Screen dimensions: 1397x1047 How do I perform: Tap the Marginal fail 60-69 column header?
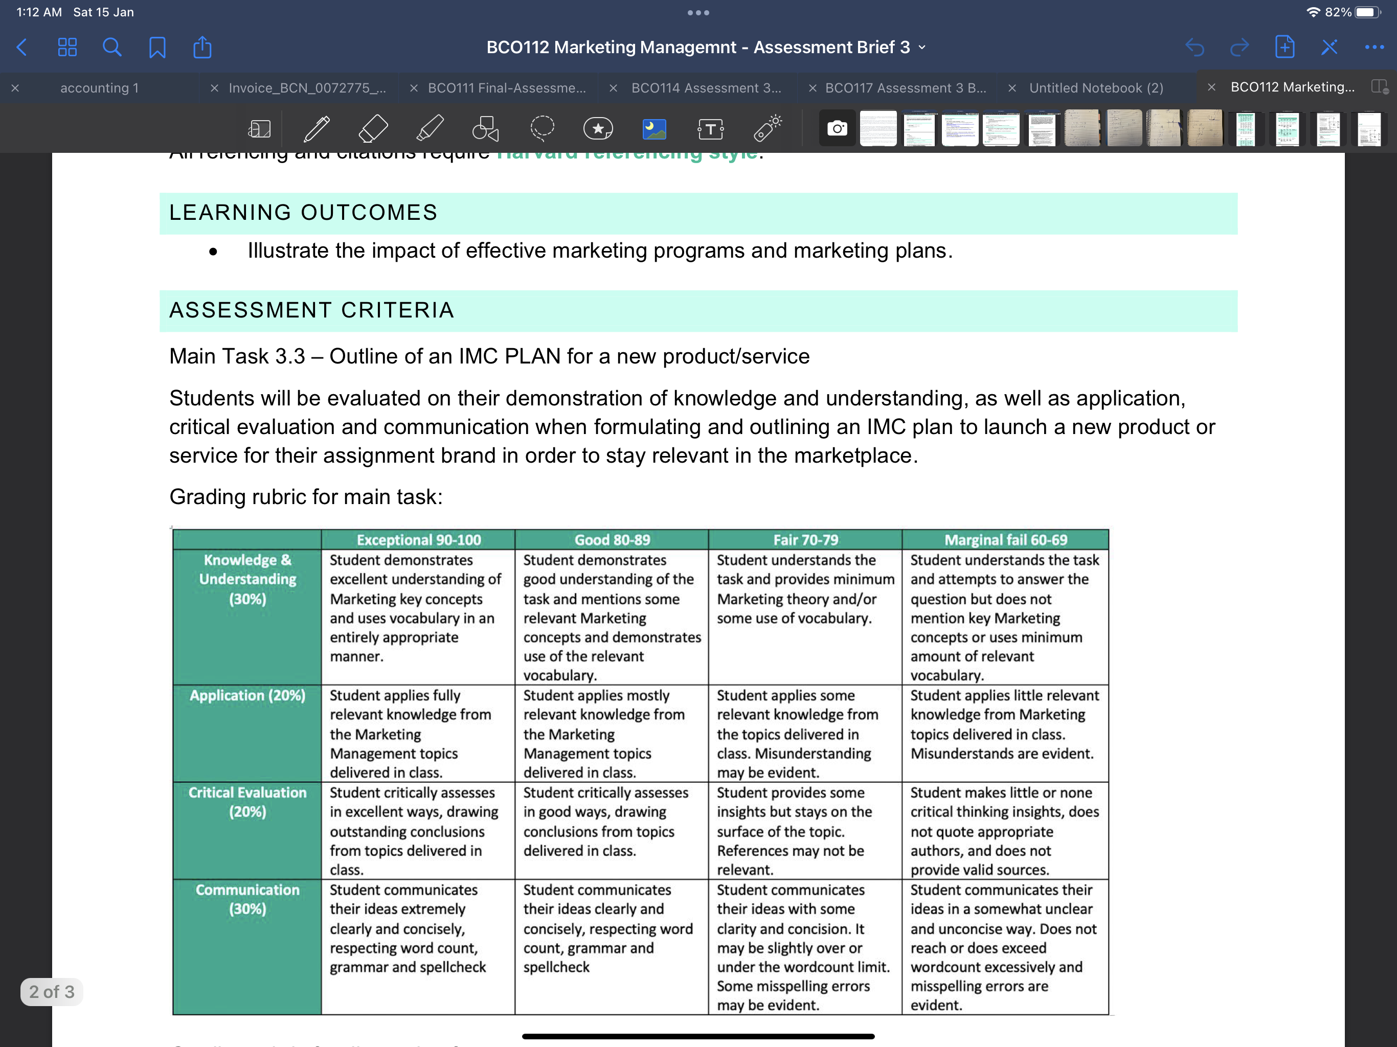[1005, 540]
